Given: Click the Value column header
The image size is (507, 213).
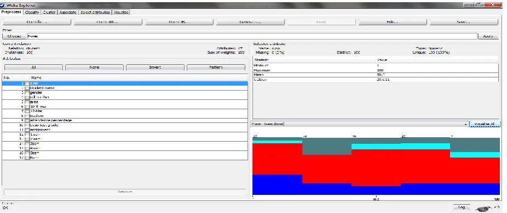Looking at the screenshot, I should [x=437, y=60].
